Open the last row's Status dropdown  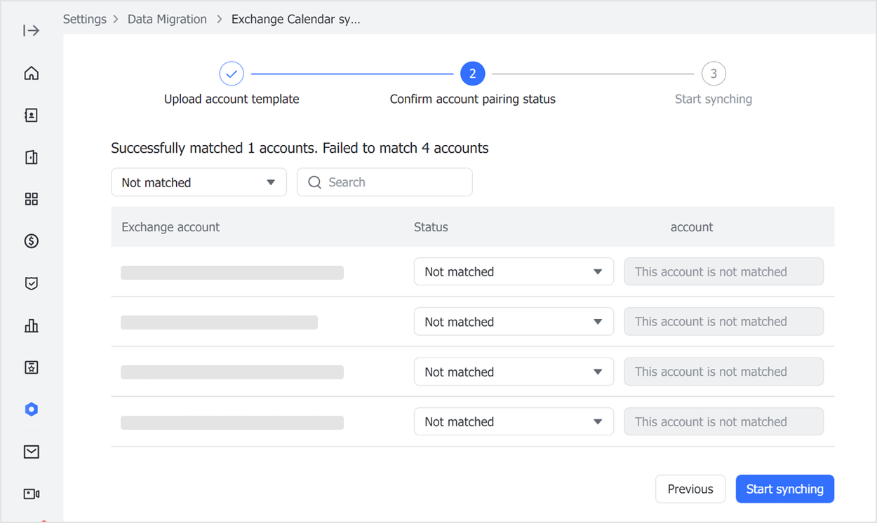point(514,422)
